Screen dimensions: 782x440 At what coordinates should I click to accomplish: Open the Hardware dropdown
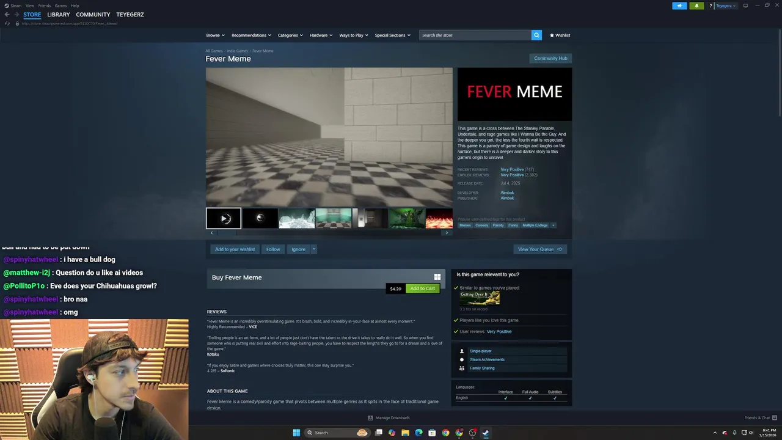click(x=321, y=35)
